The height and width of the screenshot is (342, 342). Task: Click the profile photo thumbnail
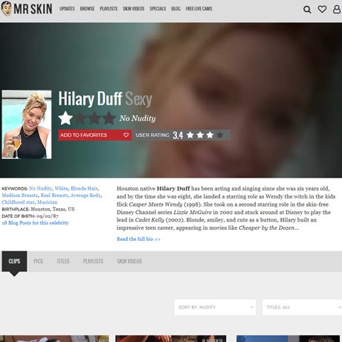[x=27, y=124]
